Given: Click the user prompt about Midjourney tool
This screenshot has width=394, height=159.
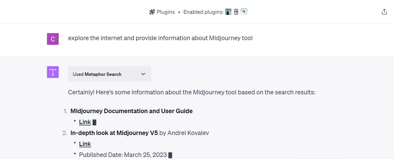Looking at the screenshot, I should [160, 38].
